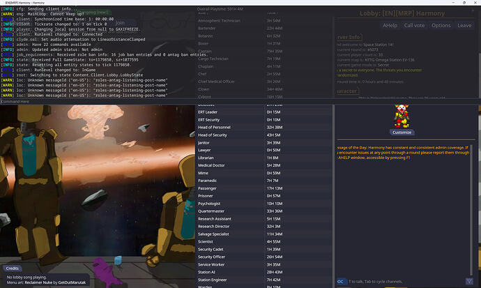Select the Station AI job row

pos(264,272)
